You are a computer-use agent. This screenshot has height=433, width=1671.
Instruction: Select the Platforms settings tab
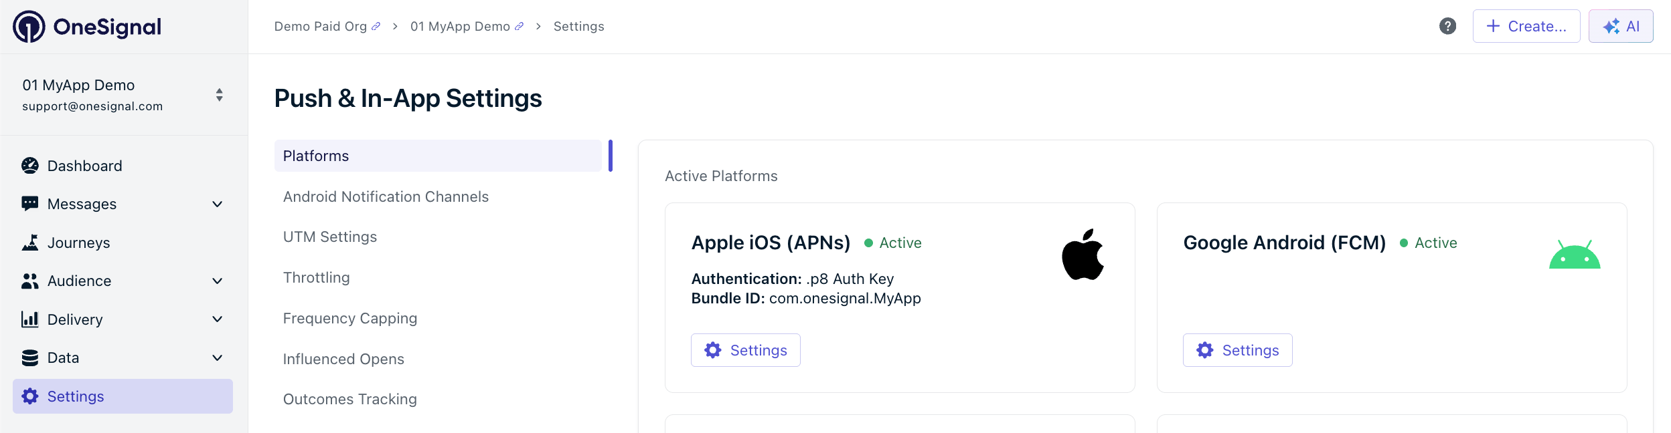tap(439, 156)
